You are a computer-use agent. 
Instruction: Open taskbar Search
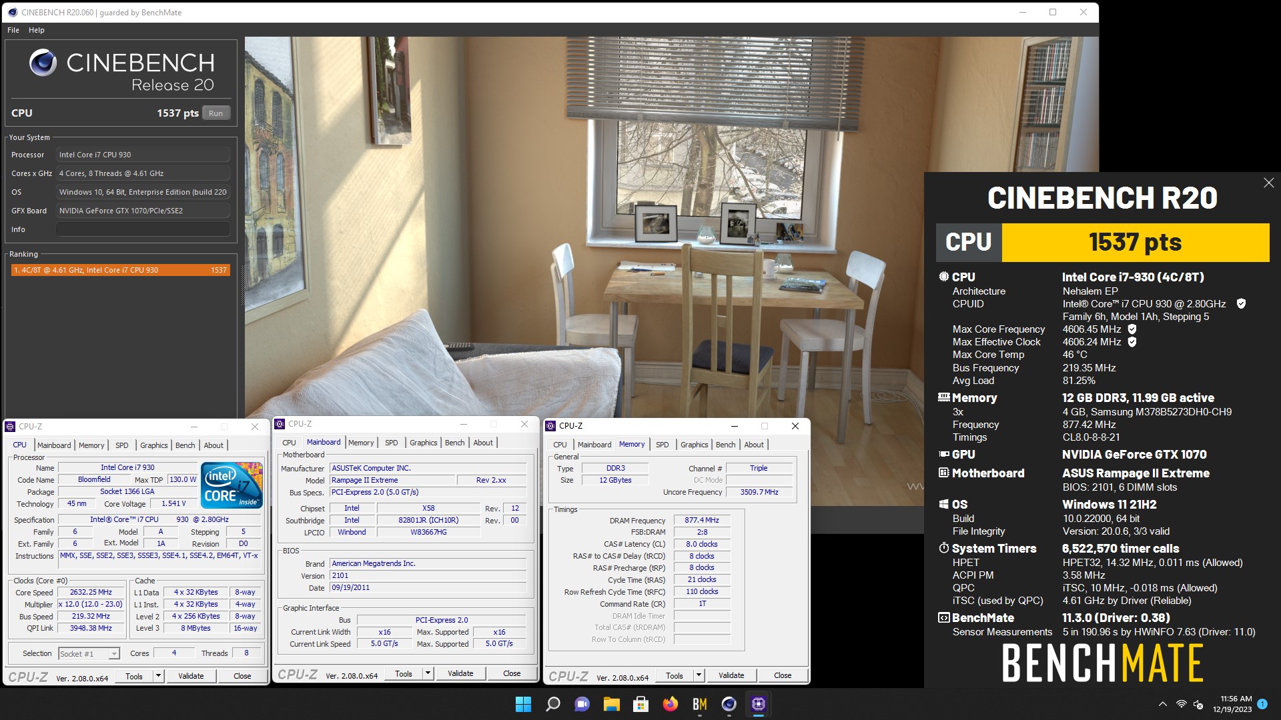pos(553,704)
